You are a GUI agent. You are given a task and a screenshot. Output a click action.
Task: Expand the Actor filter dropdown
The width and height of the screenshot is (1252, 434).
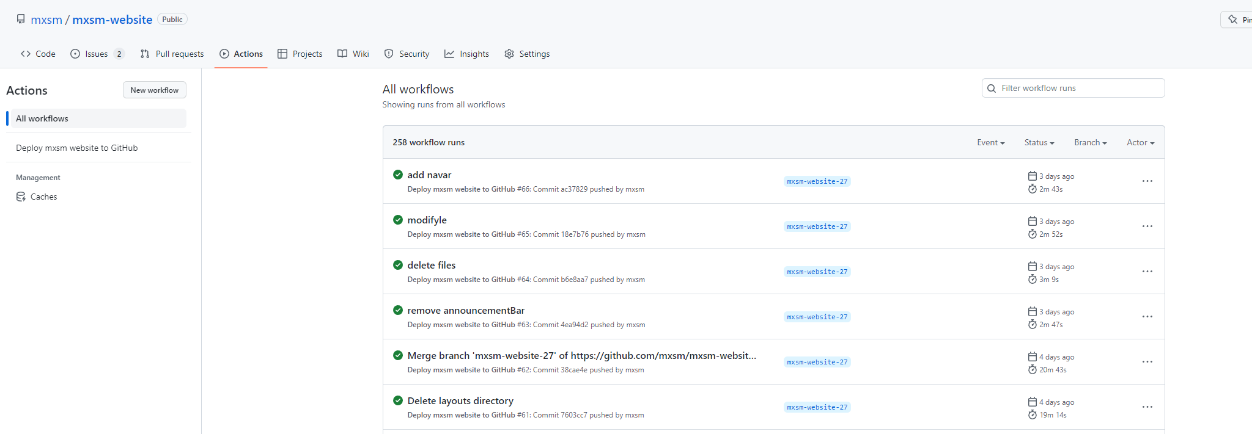[x=1141, y=142]
